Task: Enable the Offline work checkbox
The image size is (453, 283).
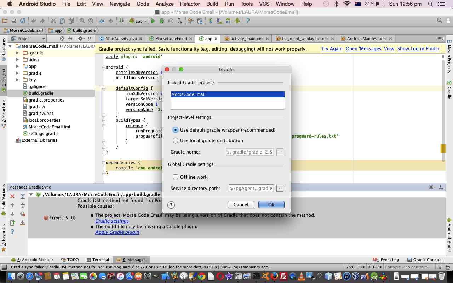Action: point(176,177)
